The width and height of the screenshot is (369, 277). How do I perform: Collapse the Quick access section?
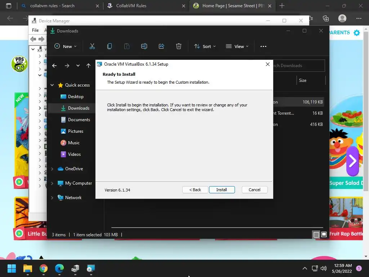52,85
